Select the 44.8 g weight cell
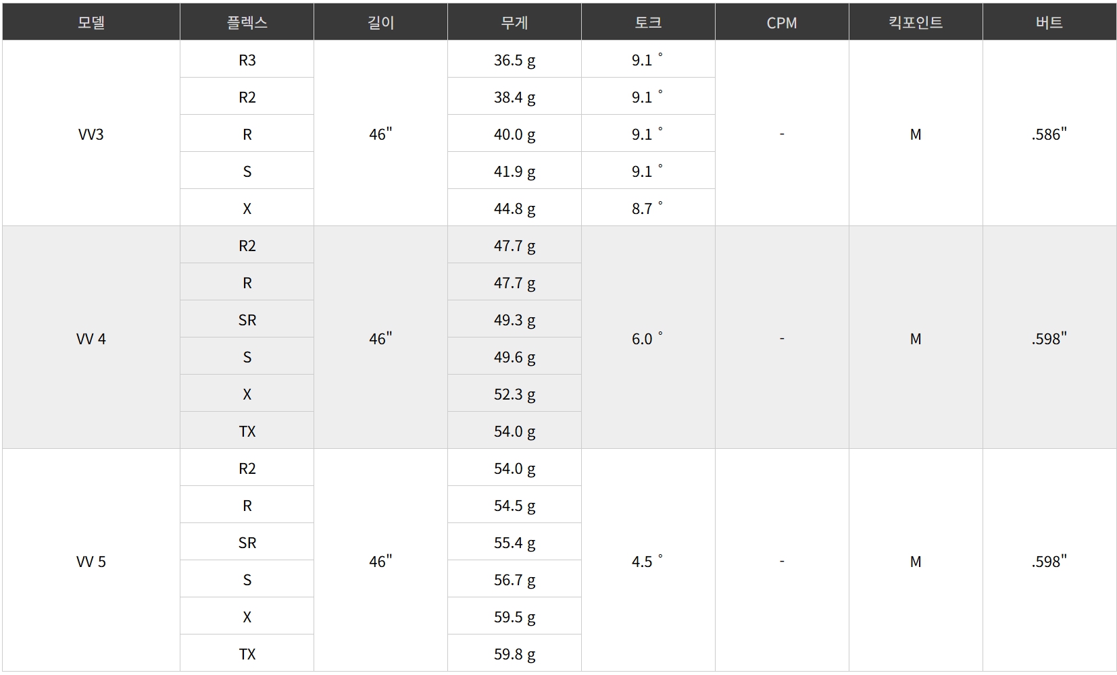This screenshot has height=675, width=1117. [x=514, y=208]
